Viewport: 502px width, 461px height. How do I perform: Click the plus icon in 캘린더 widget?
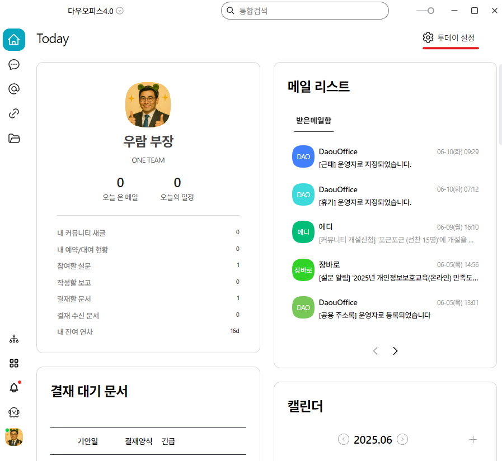[473, 440]
